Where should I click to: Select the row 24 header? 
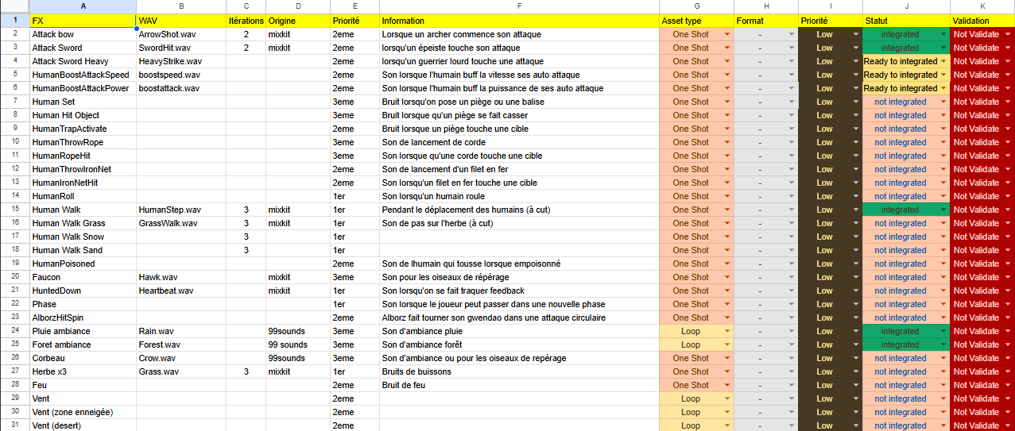[x=14, y=331]
